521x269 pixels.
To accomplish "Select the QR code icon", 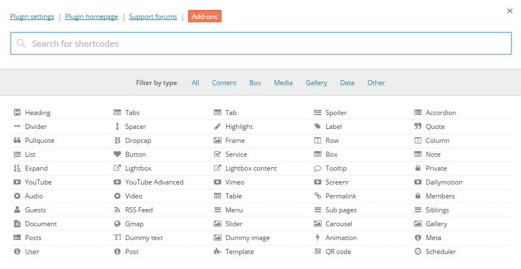I will [x=318, y=251].
